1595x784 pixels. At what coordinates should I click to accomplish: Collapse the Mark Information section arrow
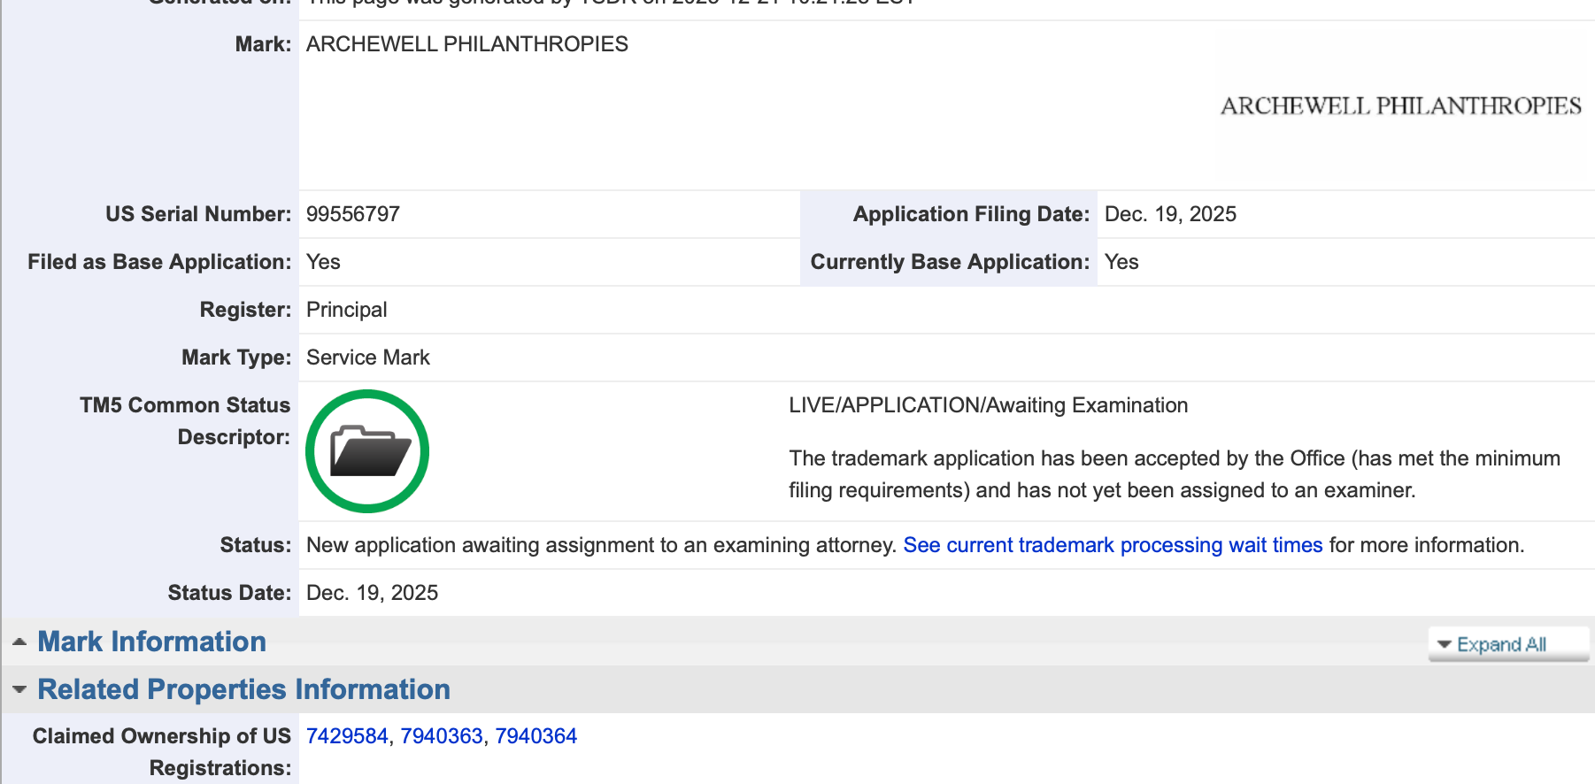[x=19, y=642]
